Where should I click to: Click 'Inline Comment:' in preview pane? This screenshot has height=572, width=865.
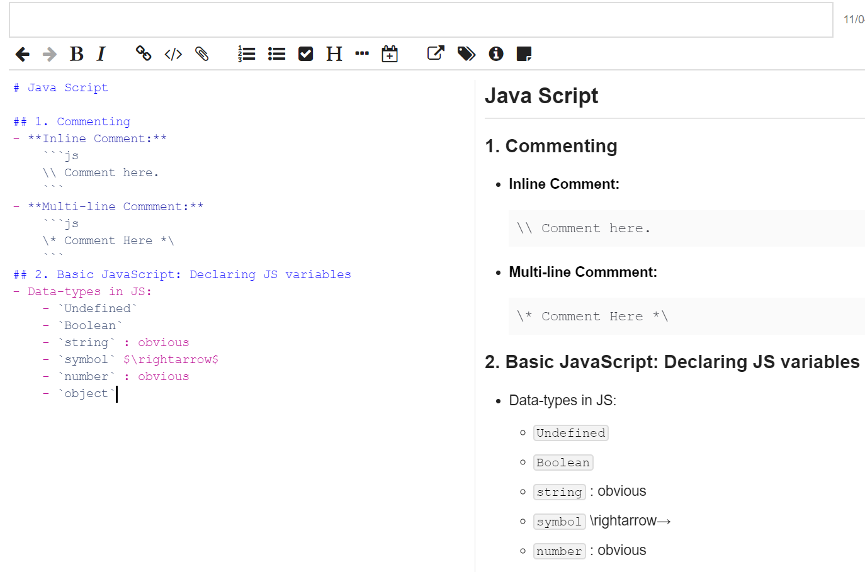click(x=564, y=184)
